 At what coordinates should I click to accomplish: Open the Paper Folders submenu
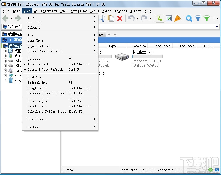point(60,46)
